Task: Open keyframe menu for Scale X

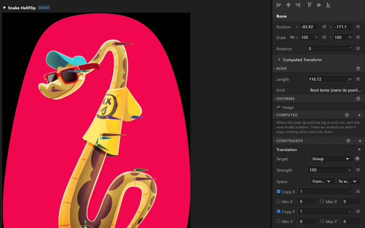Action: (324, 37)
